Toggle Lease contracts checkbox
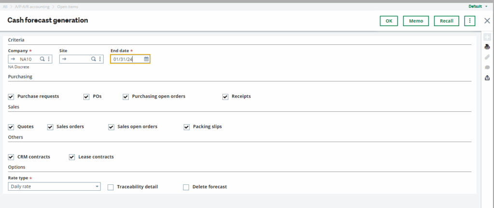The image size is (494, 208). (72, 157)
